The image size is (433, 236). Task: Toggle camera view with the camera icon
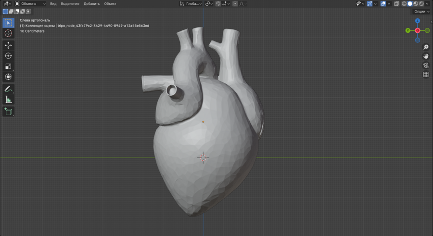[x=426, y=66]
